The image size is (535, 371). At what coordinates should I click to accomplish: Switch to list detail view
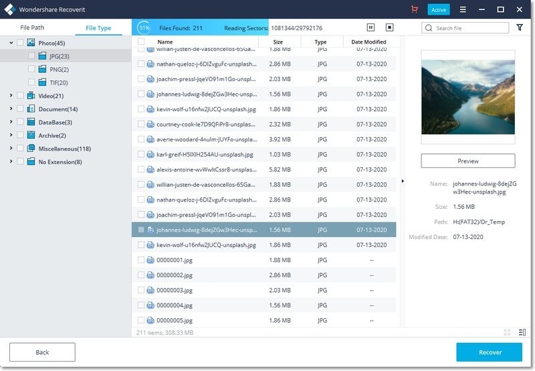[522, 332]
